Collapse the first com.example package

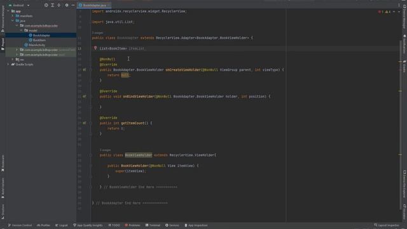coord(17,25)
